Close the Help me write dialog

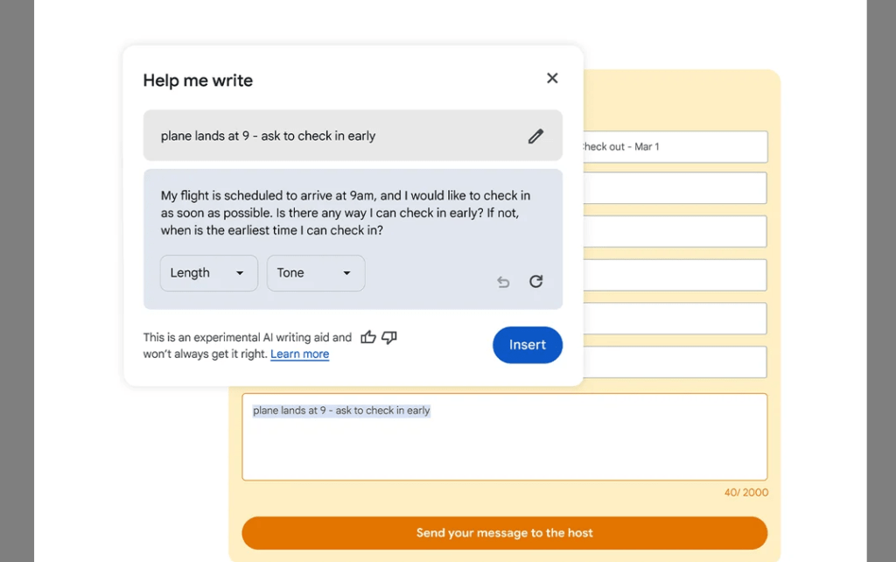(552, 78)
